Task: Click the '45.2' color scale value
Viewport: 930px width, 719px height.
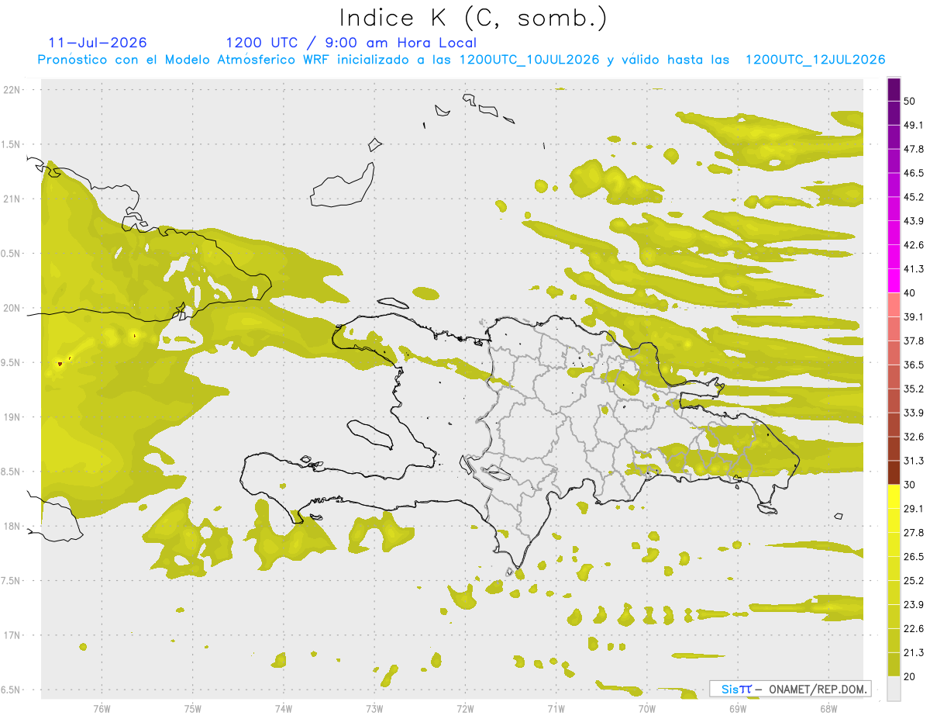Action: click(914, 197)
